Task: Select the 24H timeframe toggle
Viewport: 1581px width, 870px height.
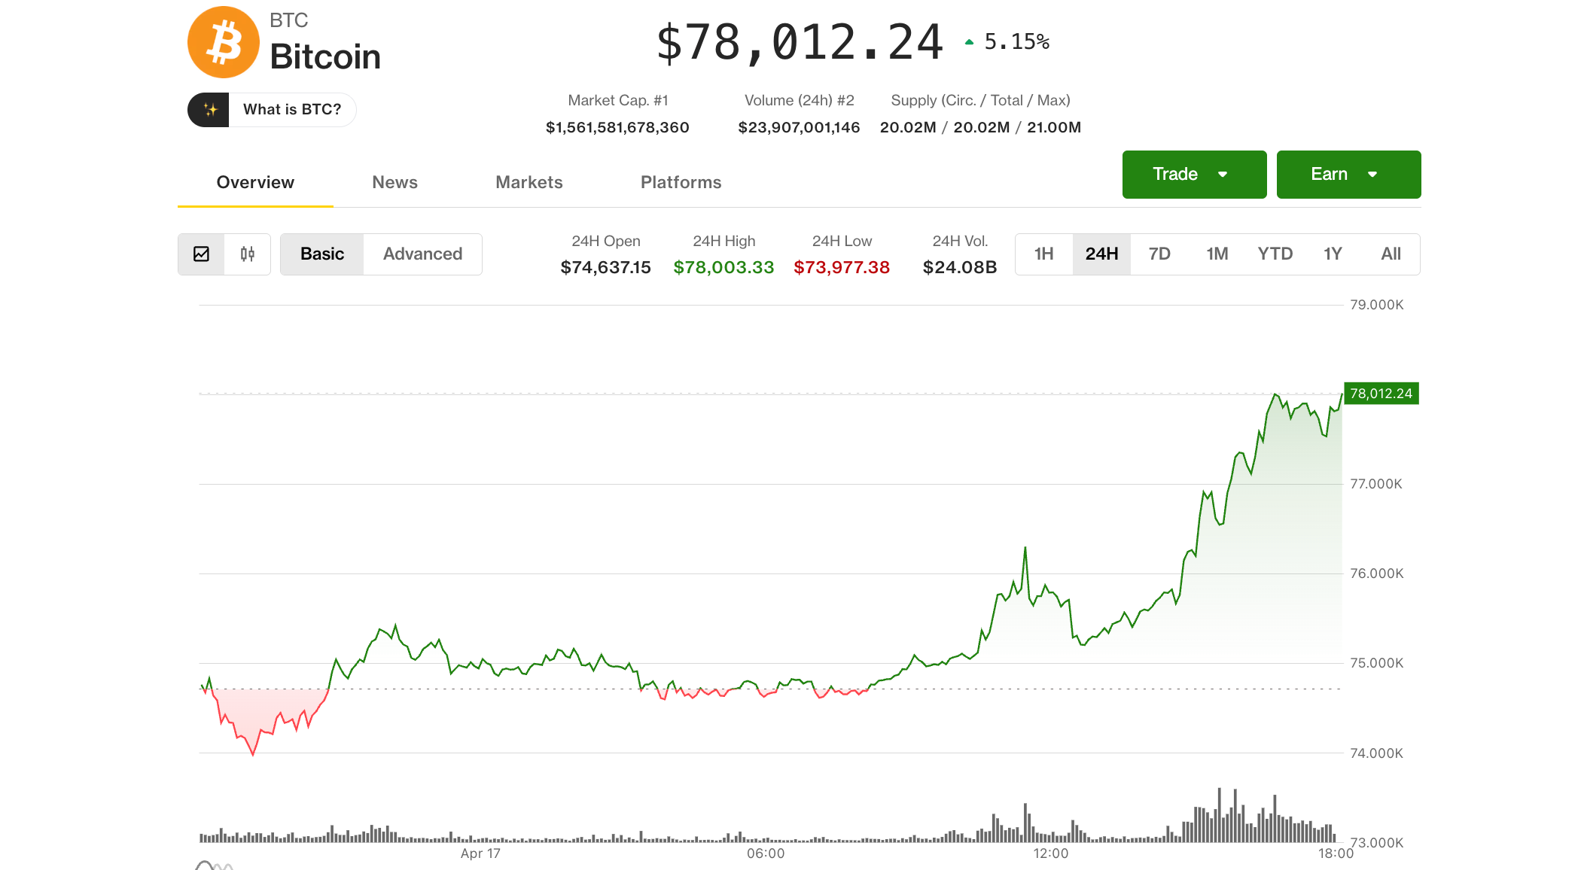Action: [1101, 254]
